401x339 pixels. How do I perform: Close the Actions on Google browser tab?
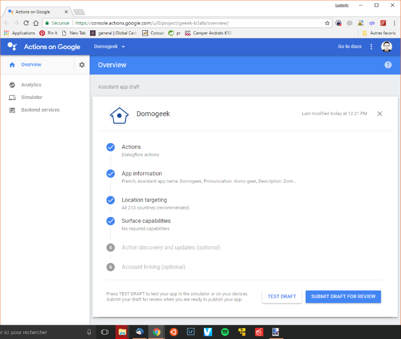pos(66,12)
